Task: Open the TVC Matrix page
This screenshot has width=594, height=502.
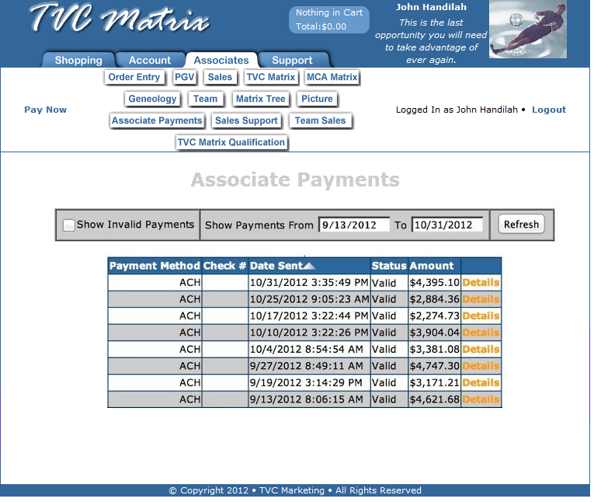Action: [270, 77]
